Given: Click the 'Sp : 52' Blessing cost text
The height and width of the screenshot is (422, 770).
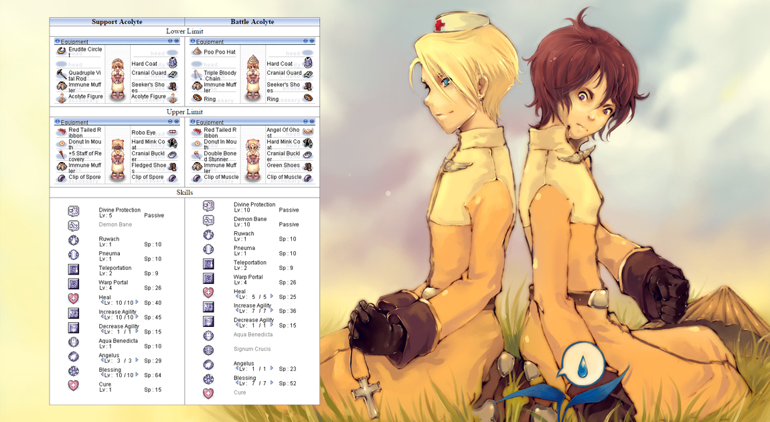Looking at the screenshot, I should click(x=288, y=383).
